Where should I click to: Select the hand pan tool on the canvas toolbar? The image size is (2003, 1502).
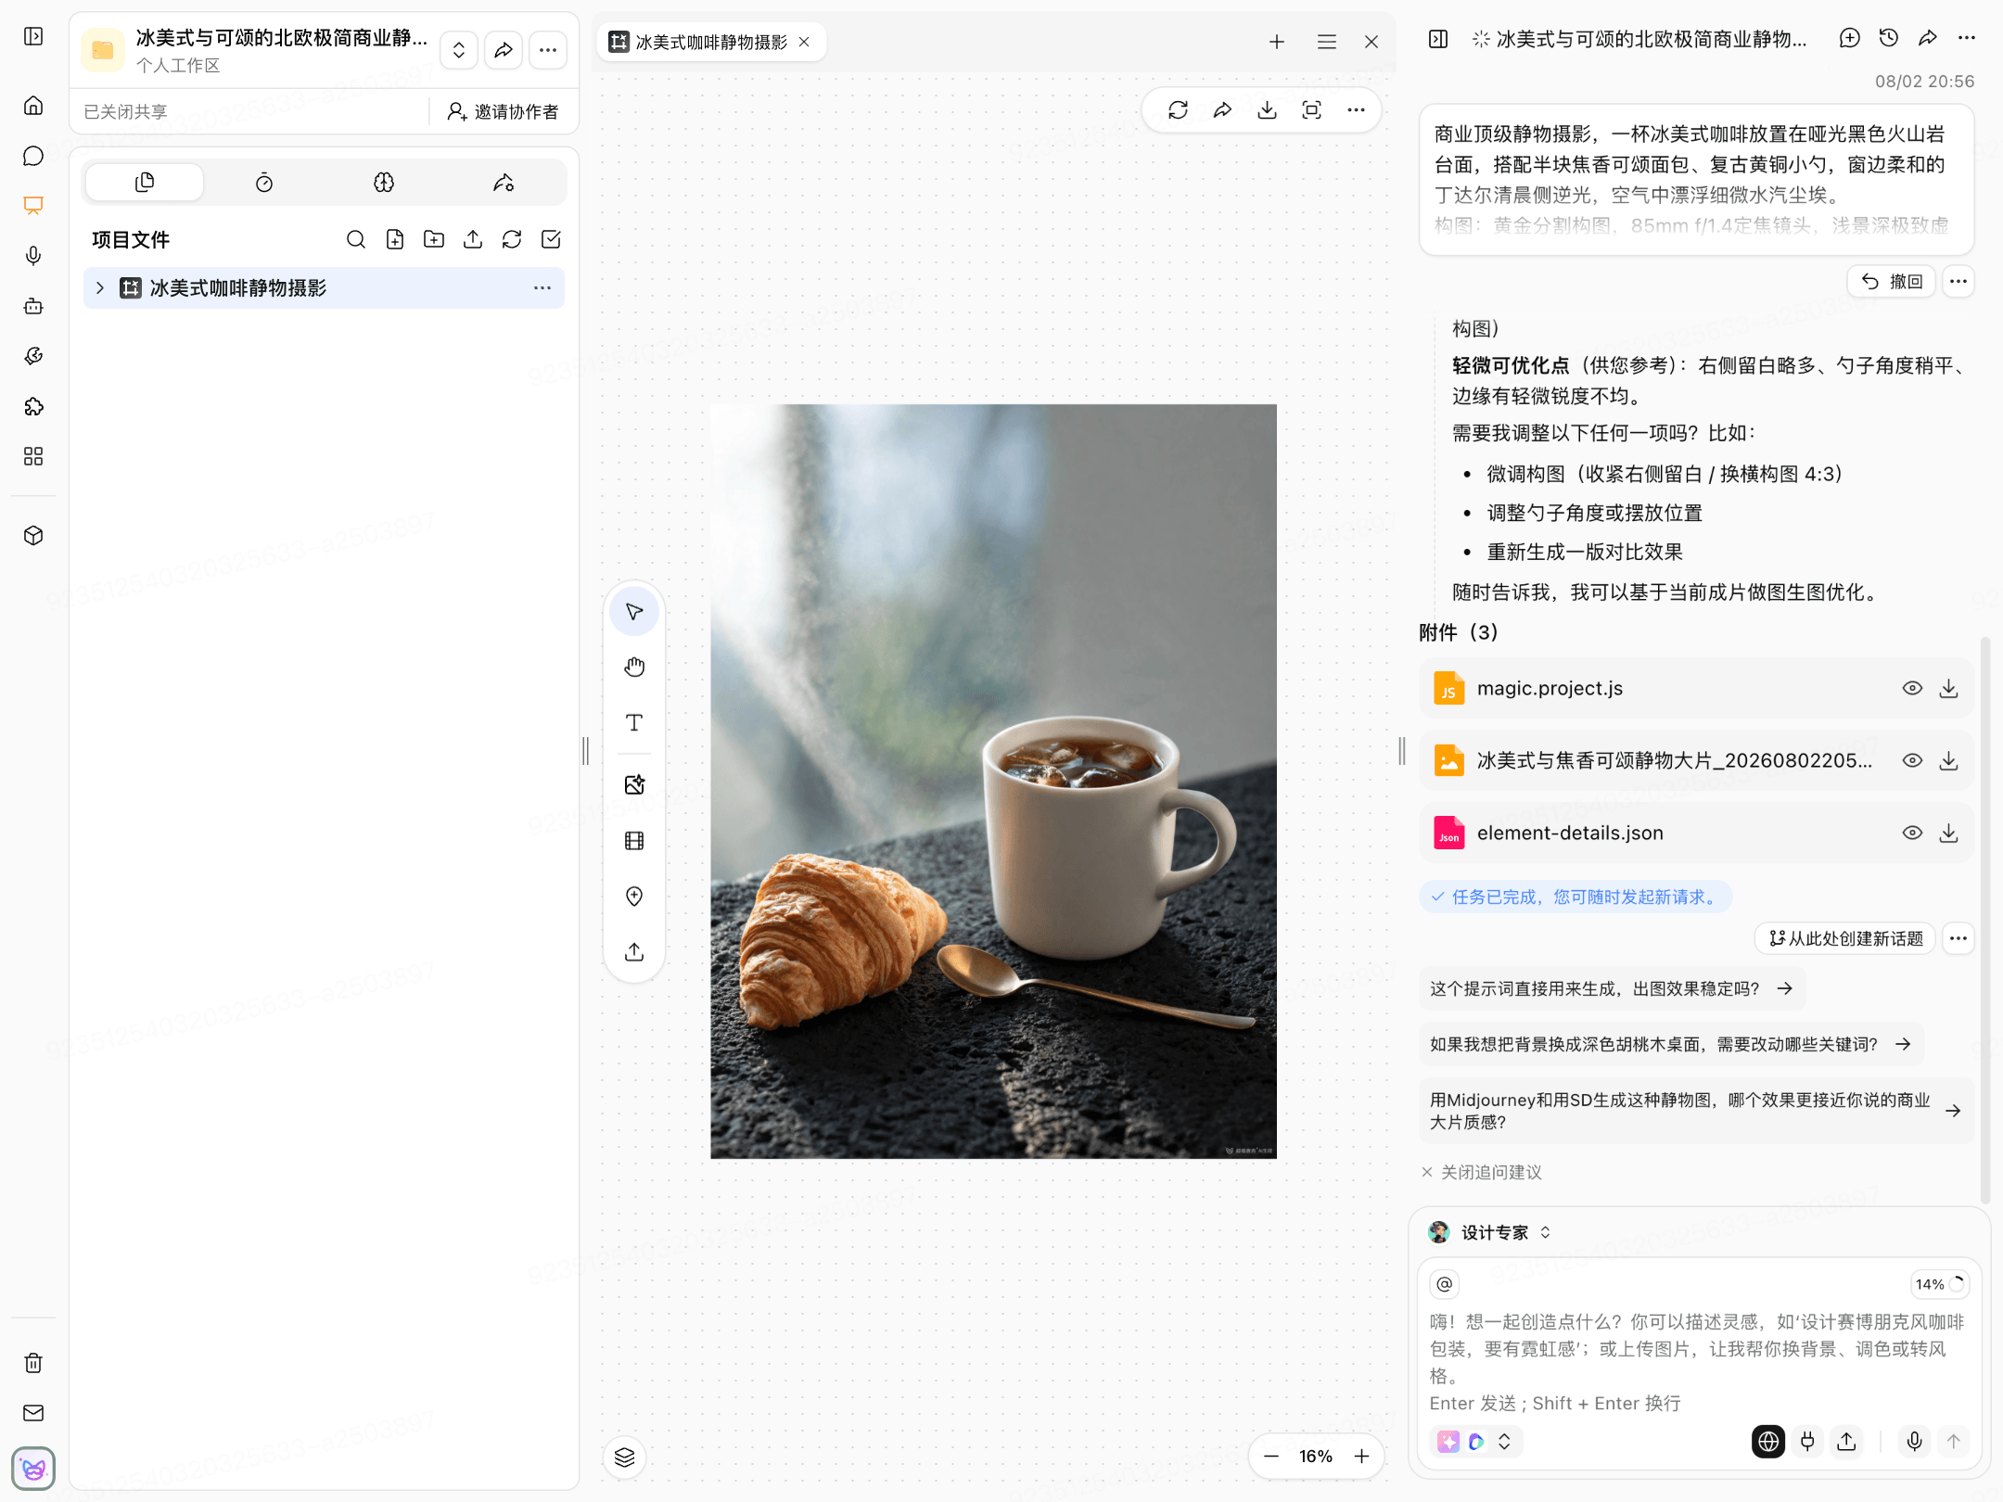pyautogui.click(x=634, y=668)
